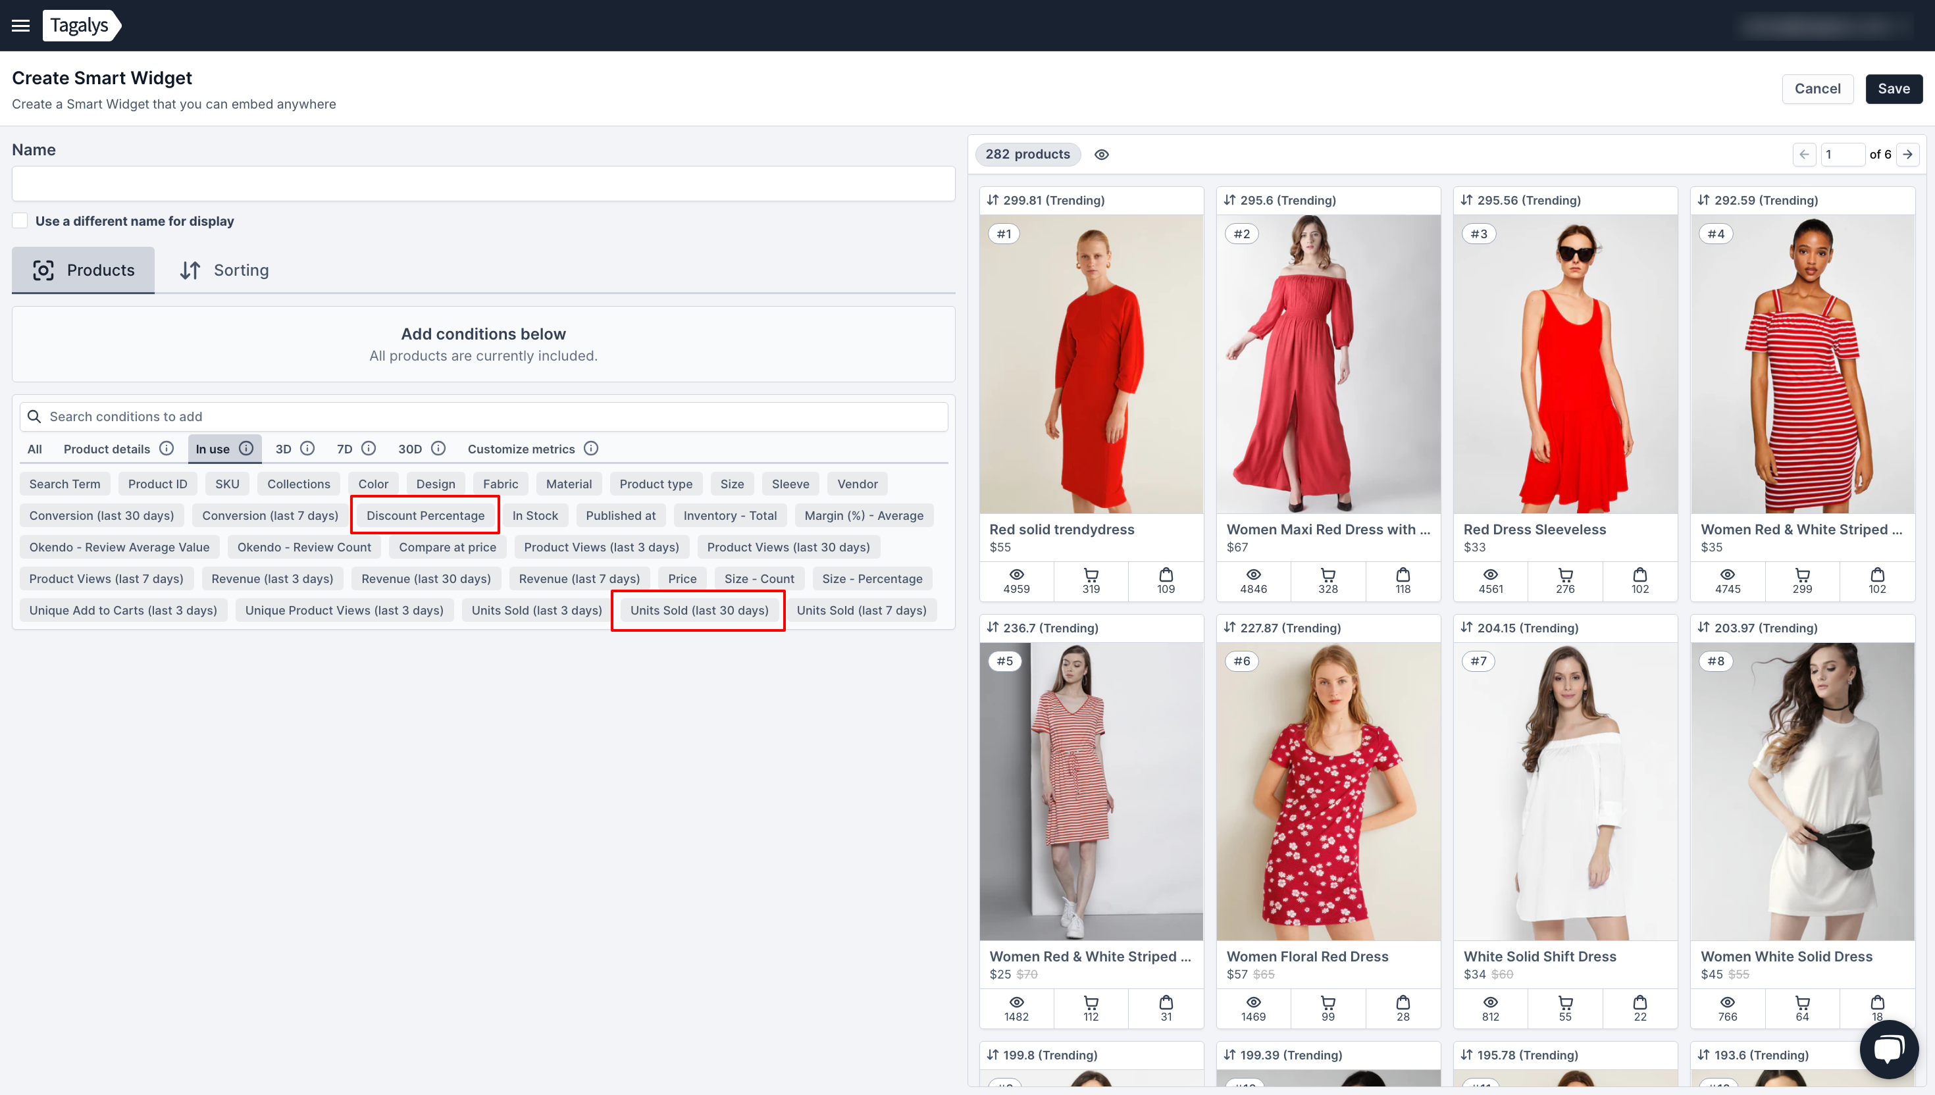This screenshot has height=1095, width=1935.
Task: Add Discount Percentage condition
Action: point(426,515)
